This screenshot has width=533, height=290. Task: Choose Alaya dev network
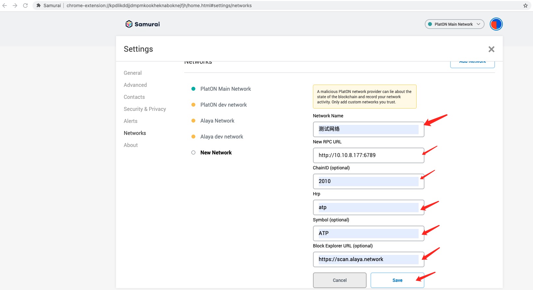[222, 137]
